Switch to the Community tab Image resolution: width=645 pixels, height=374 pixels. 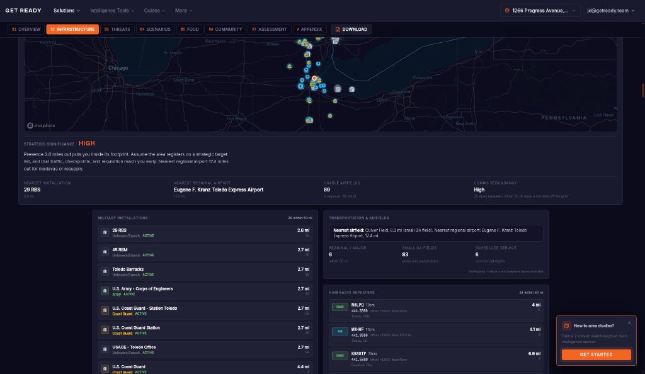225,30
